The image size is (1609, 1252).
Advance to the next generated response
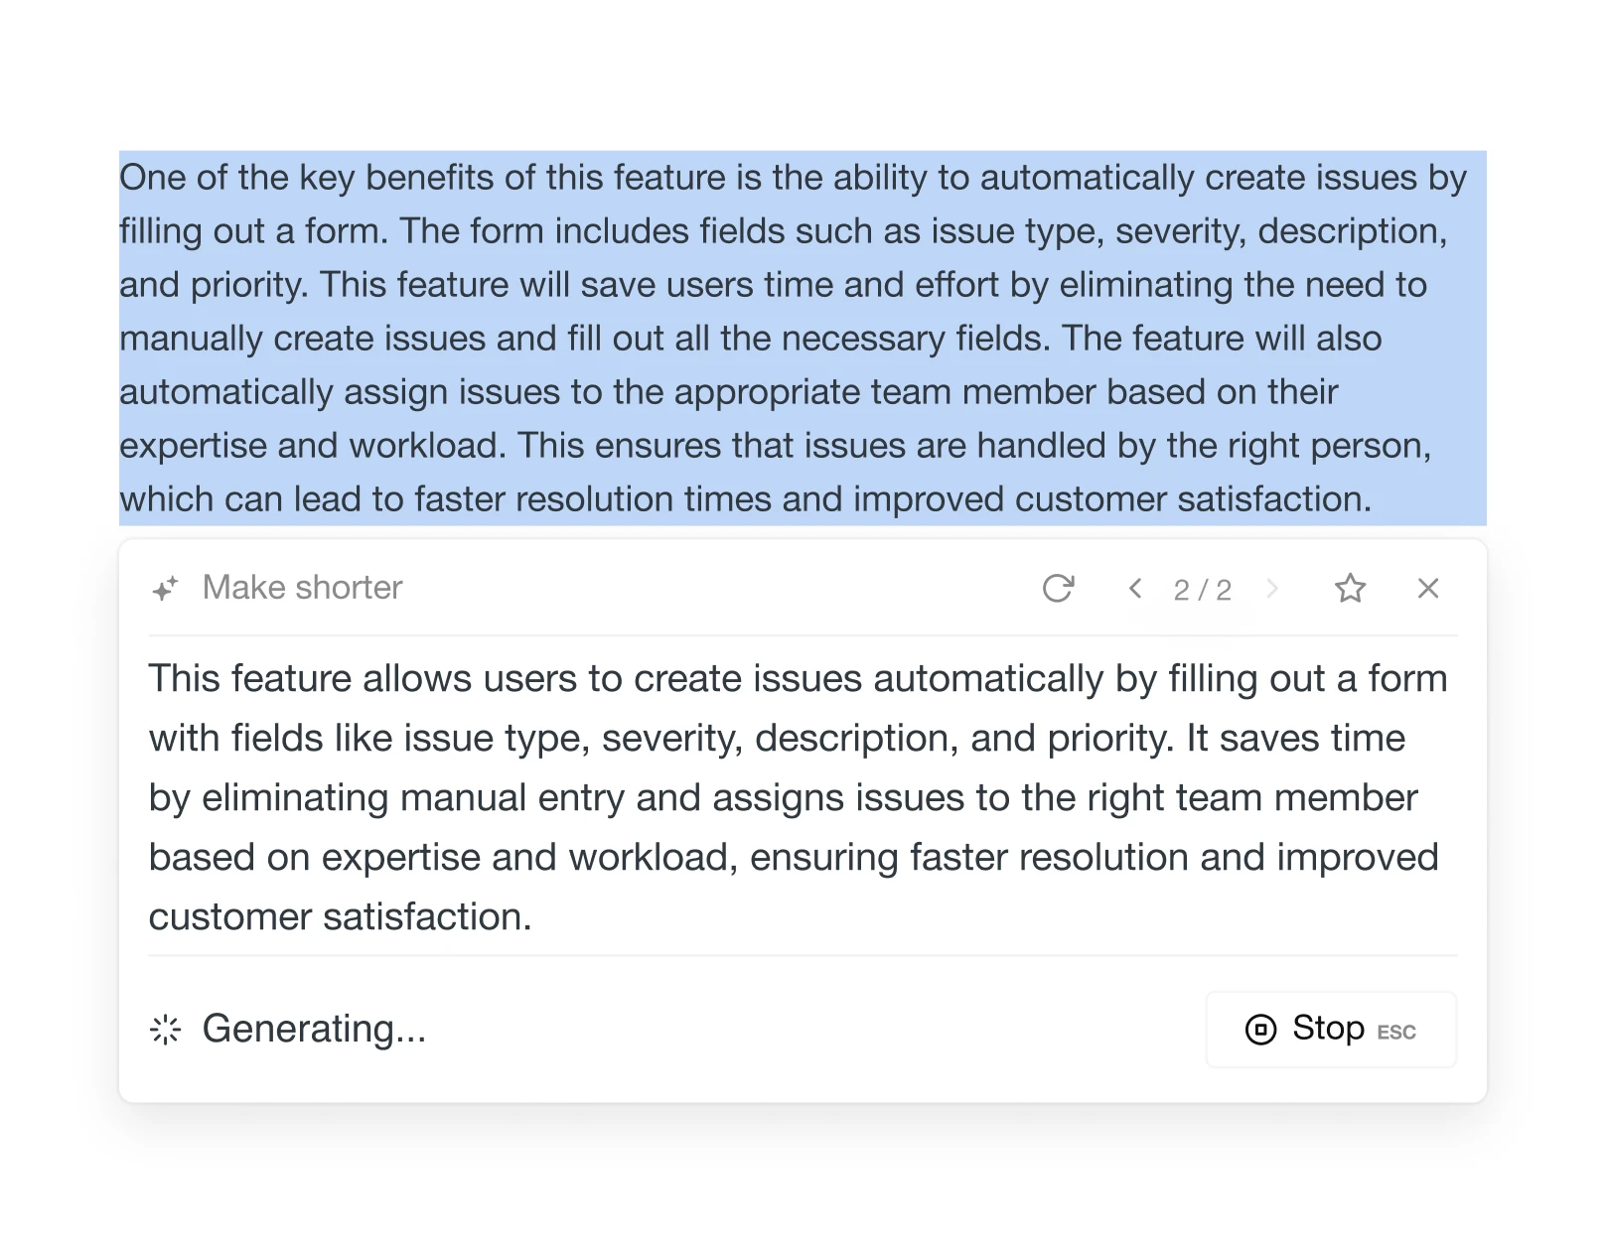pyautogui.click(x=1272, y=588)
